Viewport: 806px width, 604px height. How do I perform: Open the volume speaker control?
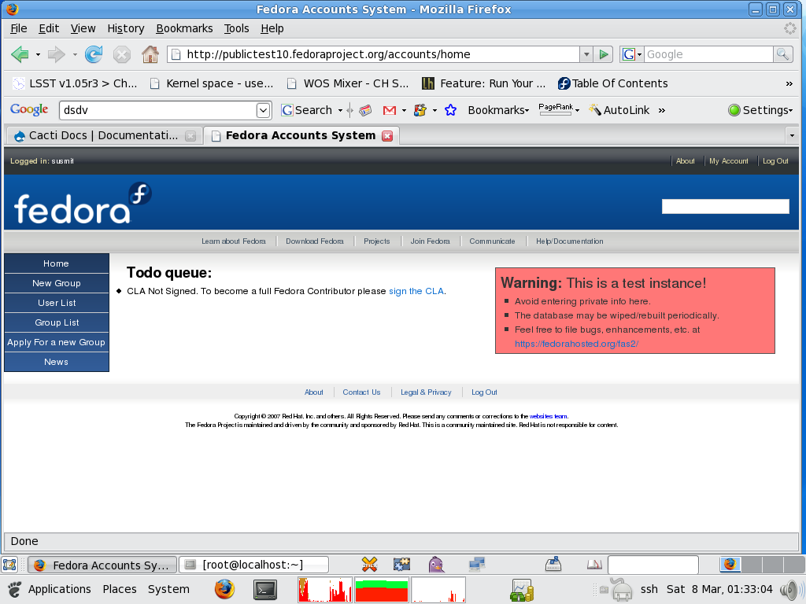coord(789,590)
